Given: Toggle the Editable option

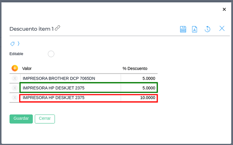Looking at the screenshot, I should click(x=51, y=54).
